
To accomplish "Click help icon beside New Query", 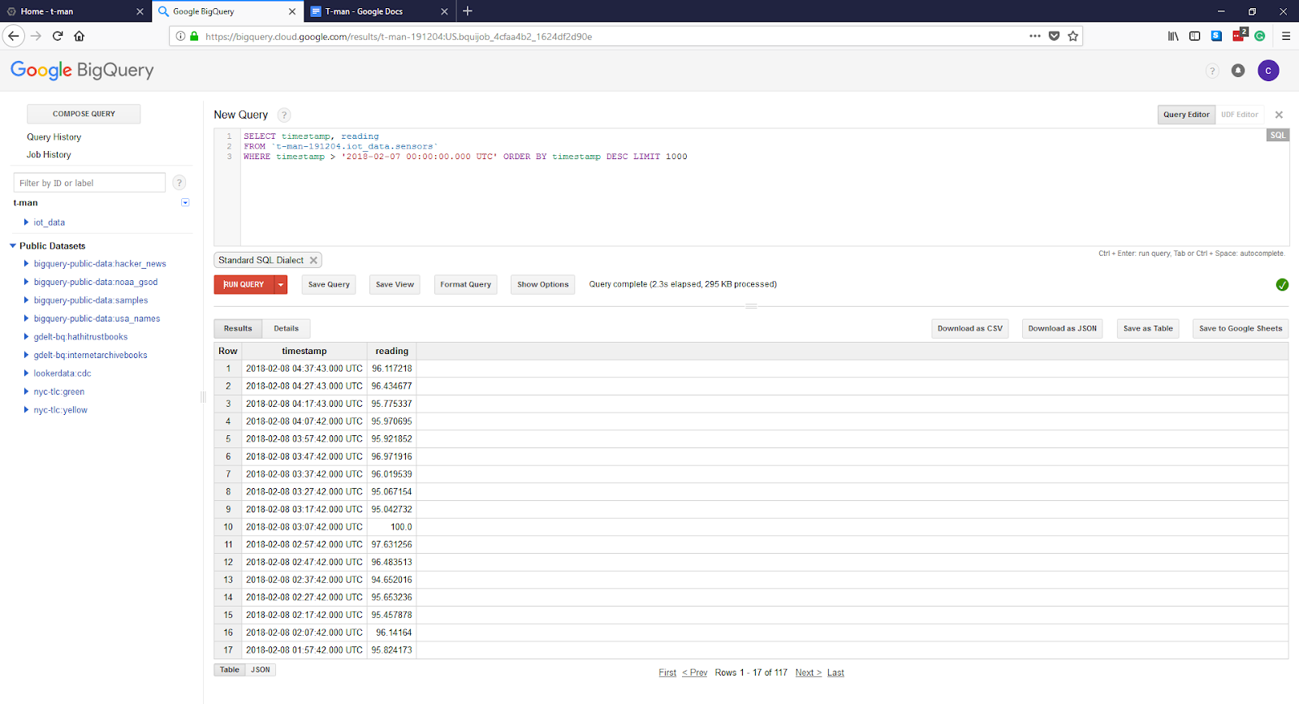I will [x=284, y=115].
